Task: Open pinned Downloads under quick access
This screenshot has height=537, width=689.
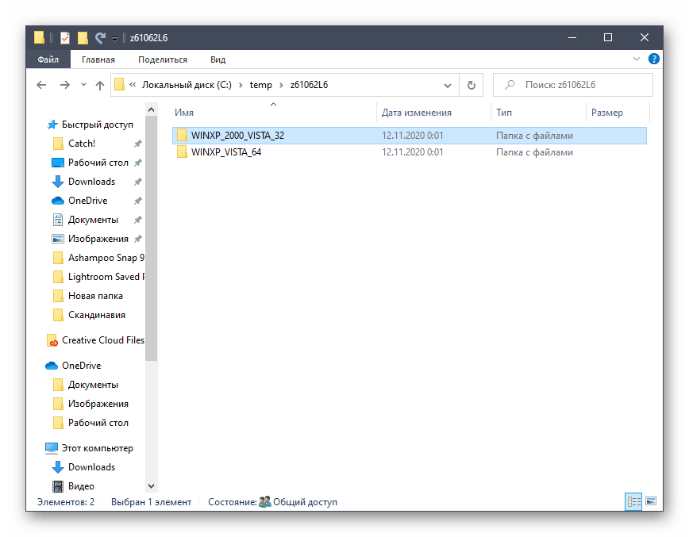Action: [91, 182]
